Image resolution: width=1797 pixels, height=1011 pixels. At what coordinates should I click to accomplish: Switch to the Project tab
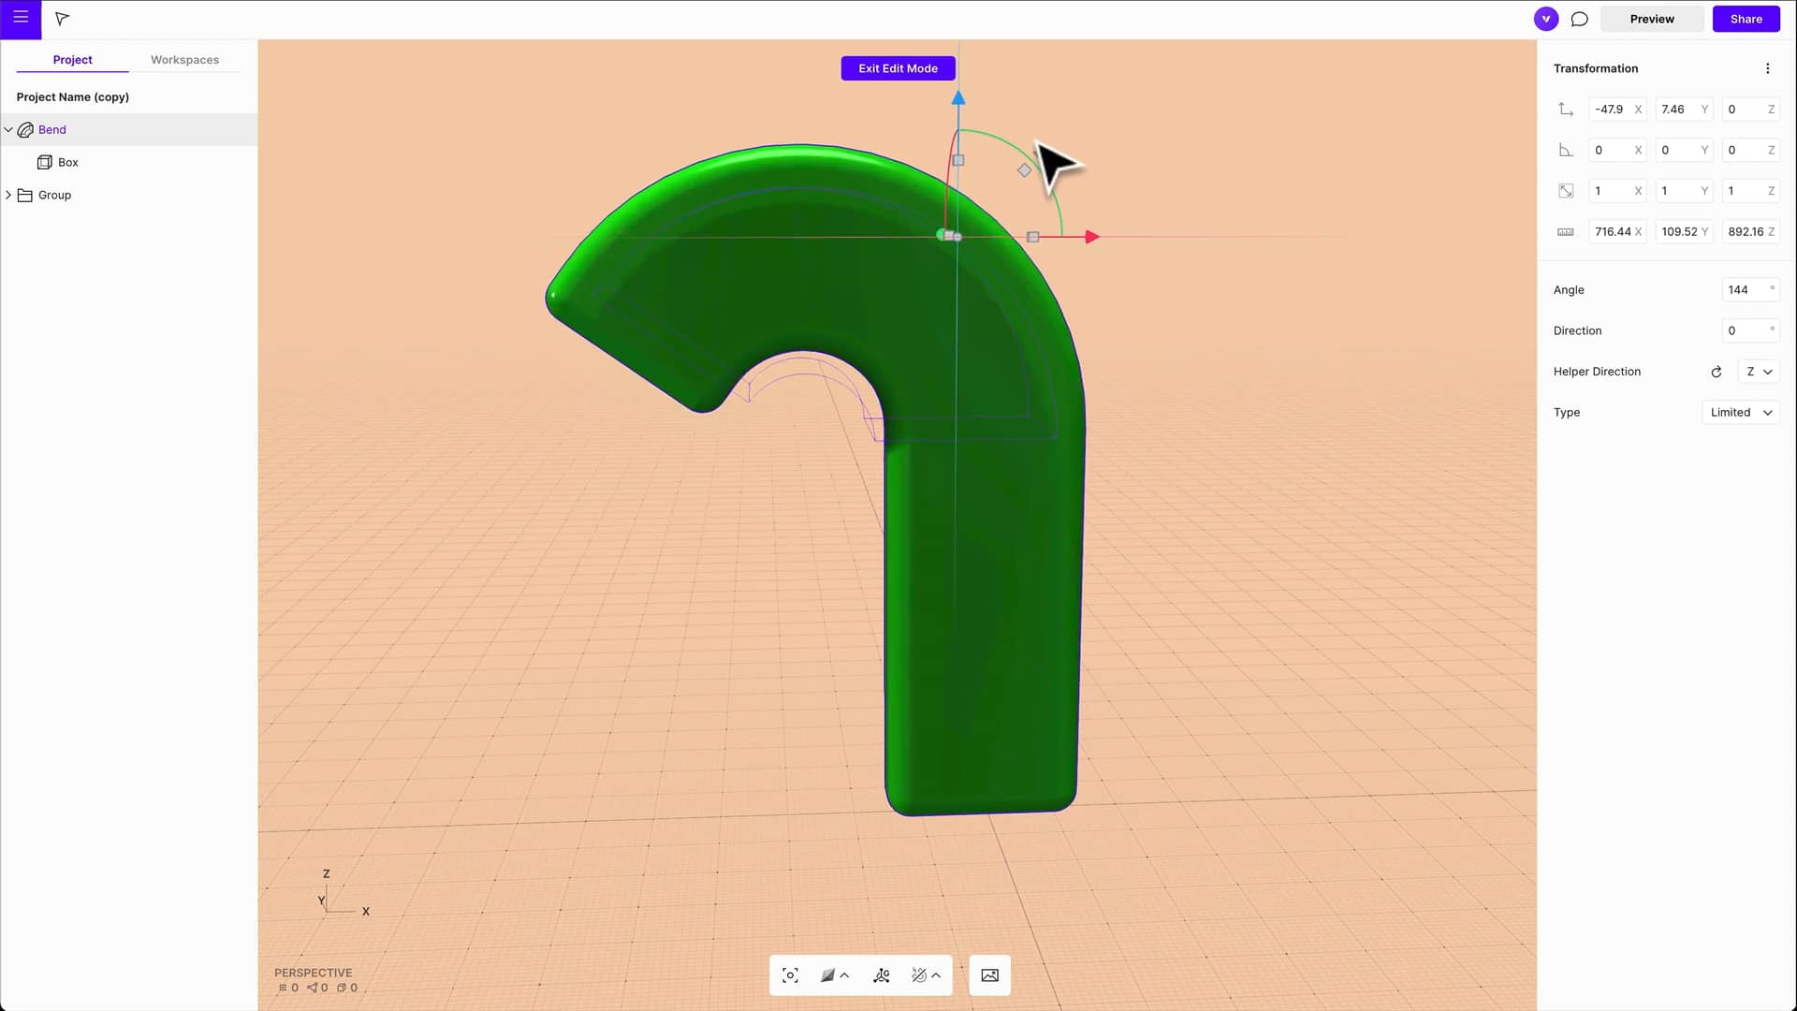tap(72, 59)
